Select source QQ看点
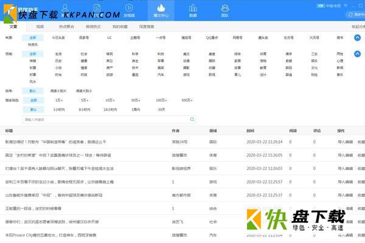365x243 pixels. (212, 38)
